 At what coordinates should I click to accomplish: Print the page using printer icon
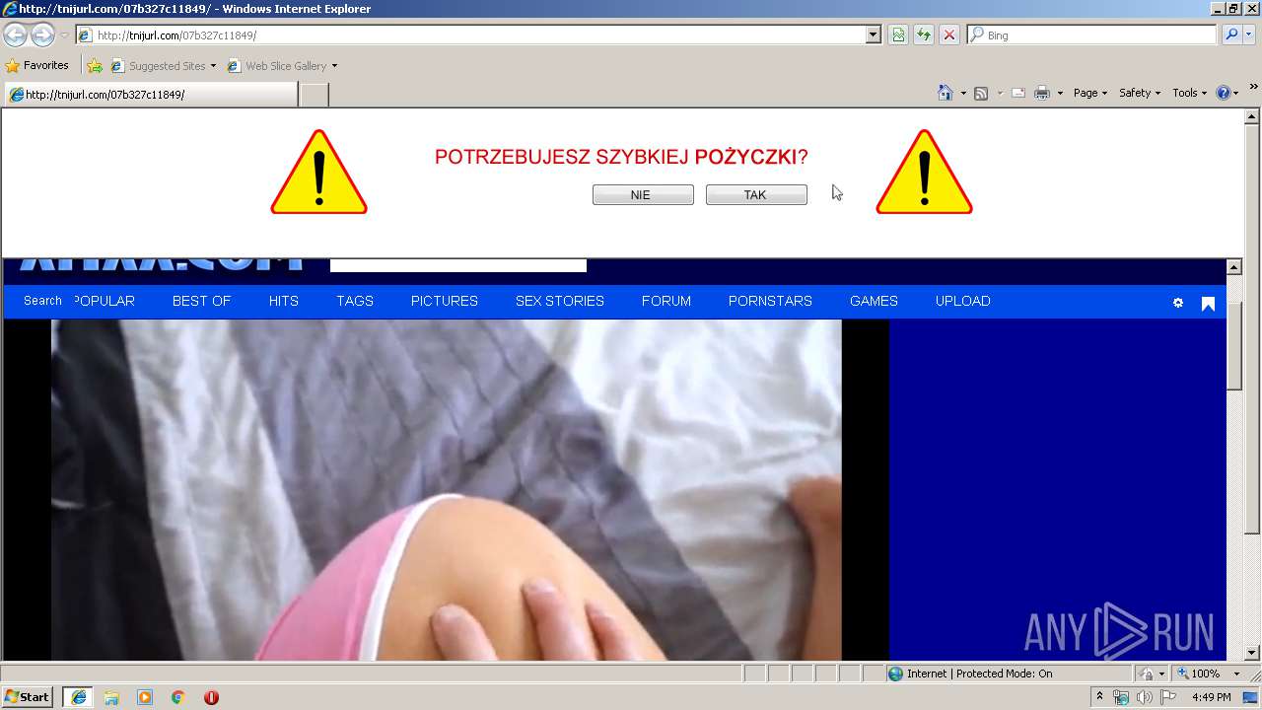tap(1042, 93)
